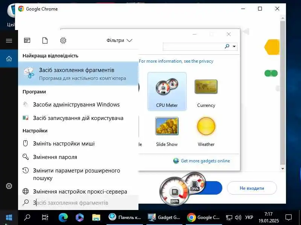The image size is (301, 225).
Task: Open Засіб захоплення фрагментів best match
Action: pos(78,73)
